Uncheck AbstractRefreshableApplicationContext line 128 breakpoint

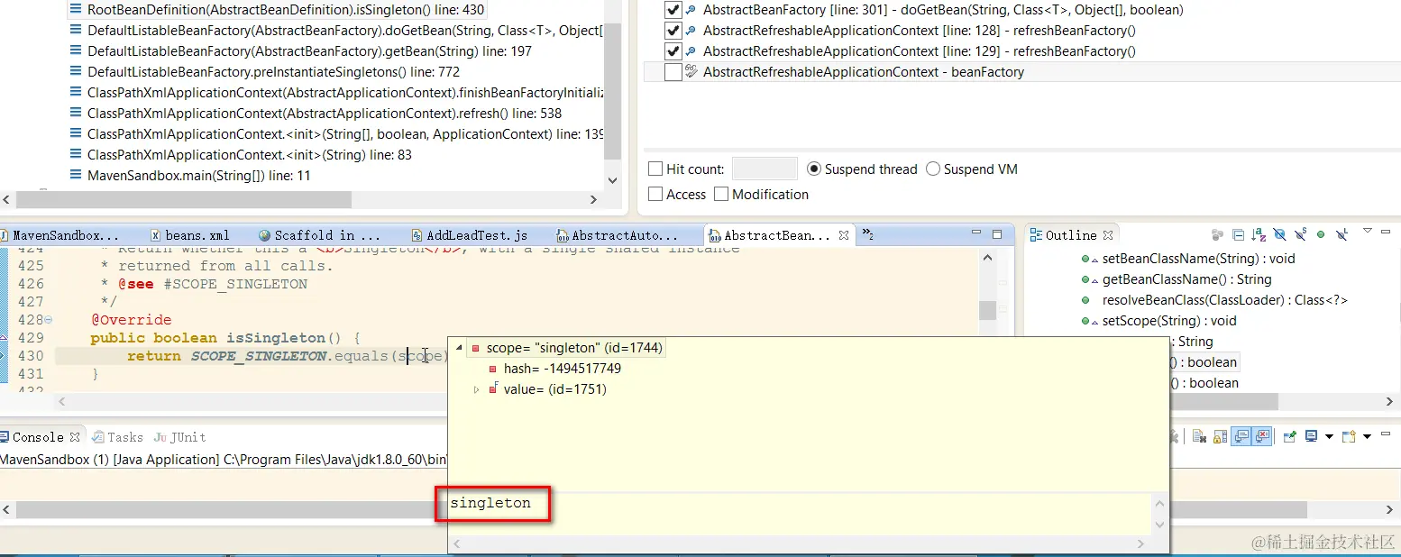pos(673,31)
